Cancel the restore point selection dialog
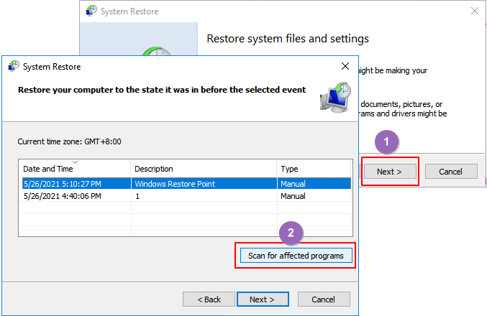 [x=323, y=299]
